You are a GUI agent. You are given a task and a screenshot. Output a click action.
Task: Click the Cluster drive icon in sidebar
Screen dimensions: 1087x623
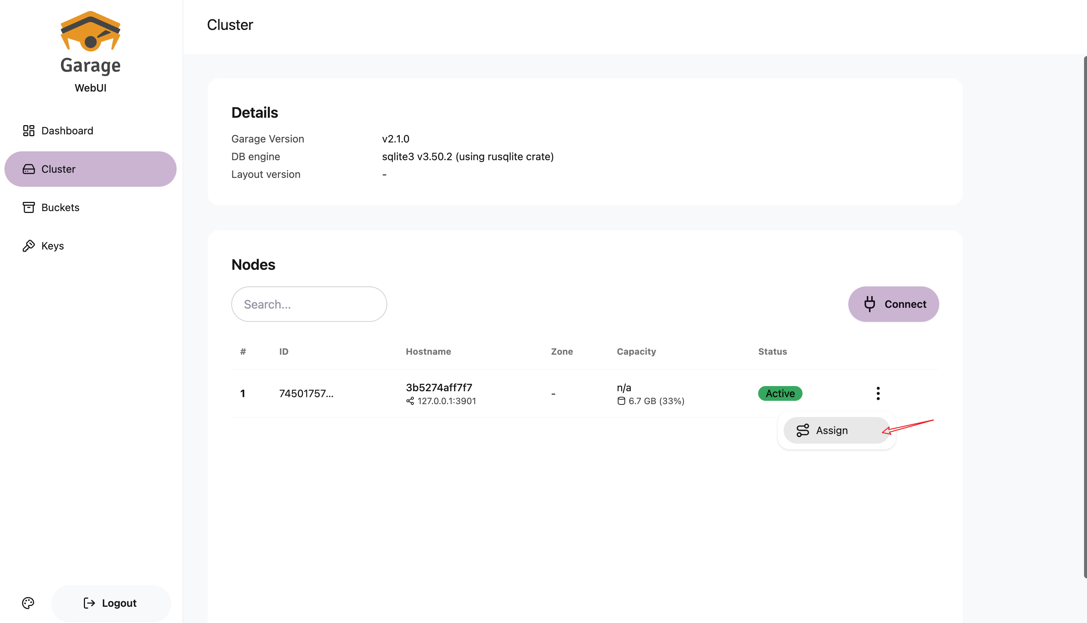[x=29, y=169]
